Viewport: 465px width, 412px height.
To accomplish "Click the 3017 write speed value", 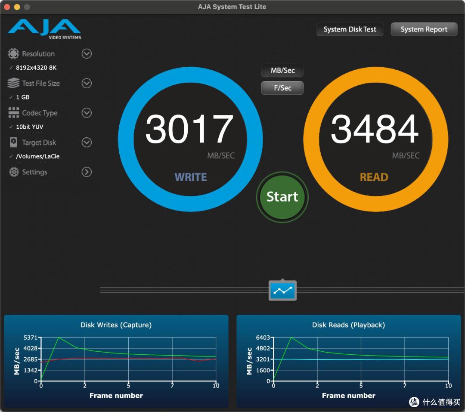I will pos(189,129).
